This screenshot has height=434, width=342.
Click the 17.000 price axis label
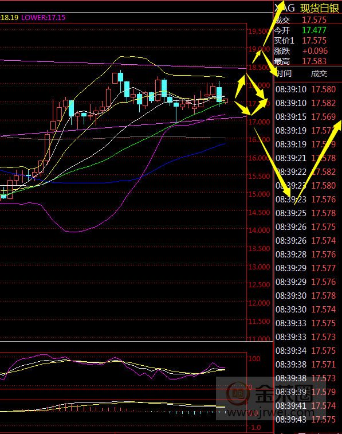pyautogui.click(x=259, y=122)
